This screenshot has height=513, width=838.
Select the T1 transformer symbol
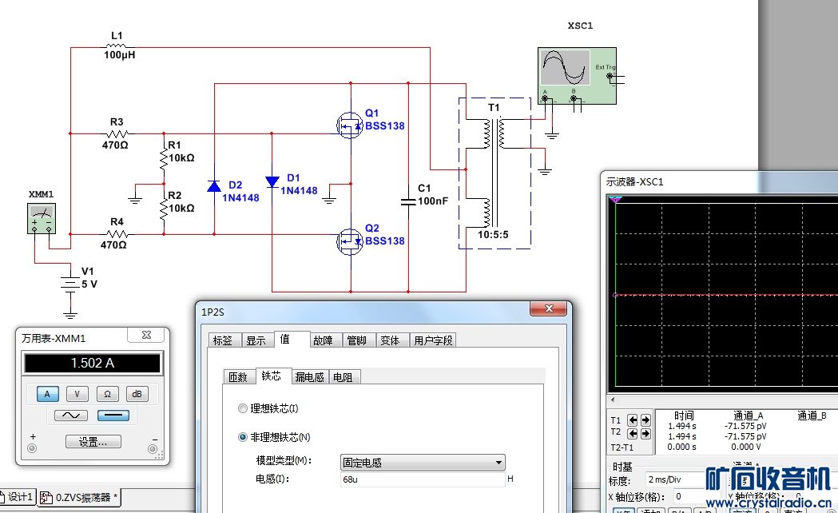coord(494,173)
